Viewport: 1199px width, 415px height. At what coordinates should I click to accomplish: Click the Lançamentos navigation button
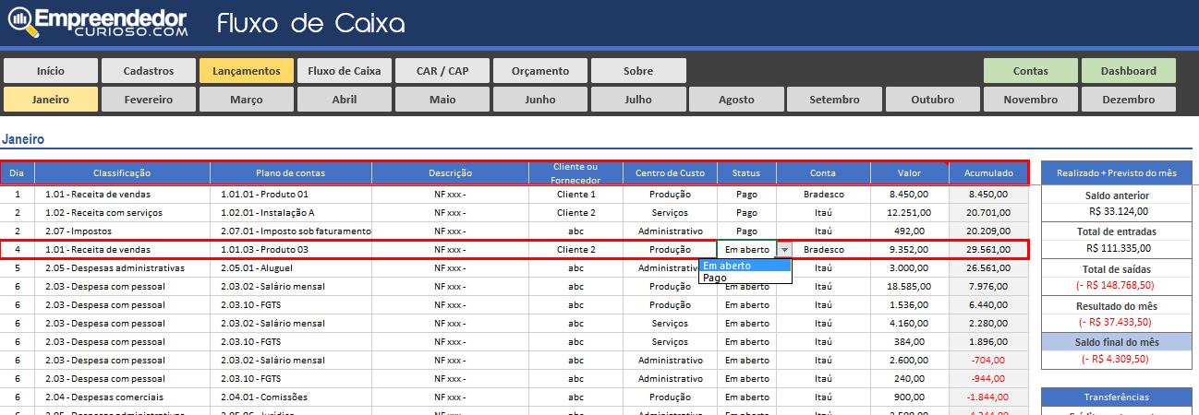pyautogui.click(x=246, y=71)
